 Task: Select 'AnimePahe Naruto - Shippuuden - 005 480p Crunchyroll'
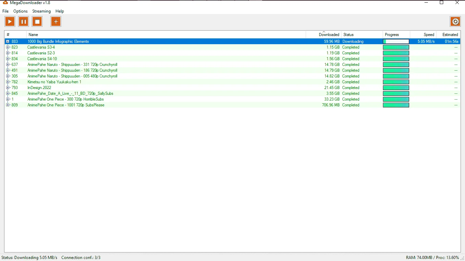tap(73, 76)
